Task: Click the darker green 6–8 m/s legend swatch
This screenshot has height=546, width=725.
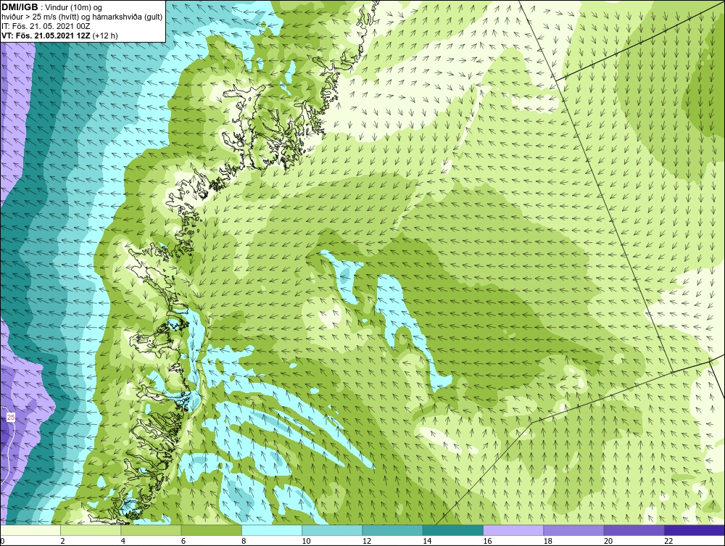Action: (x=211, y=530)
